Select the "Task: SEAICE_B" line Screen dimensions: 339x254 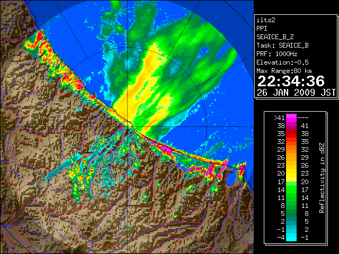click(282, 46)
